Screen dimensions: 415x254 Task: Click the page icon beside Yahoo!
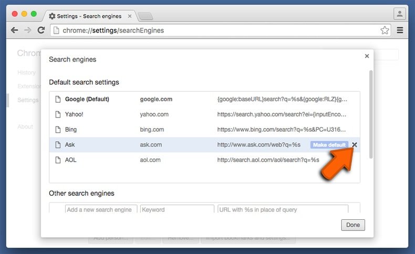58,114
